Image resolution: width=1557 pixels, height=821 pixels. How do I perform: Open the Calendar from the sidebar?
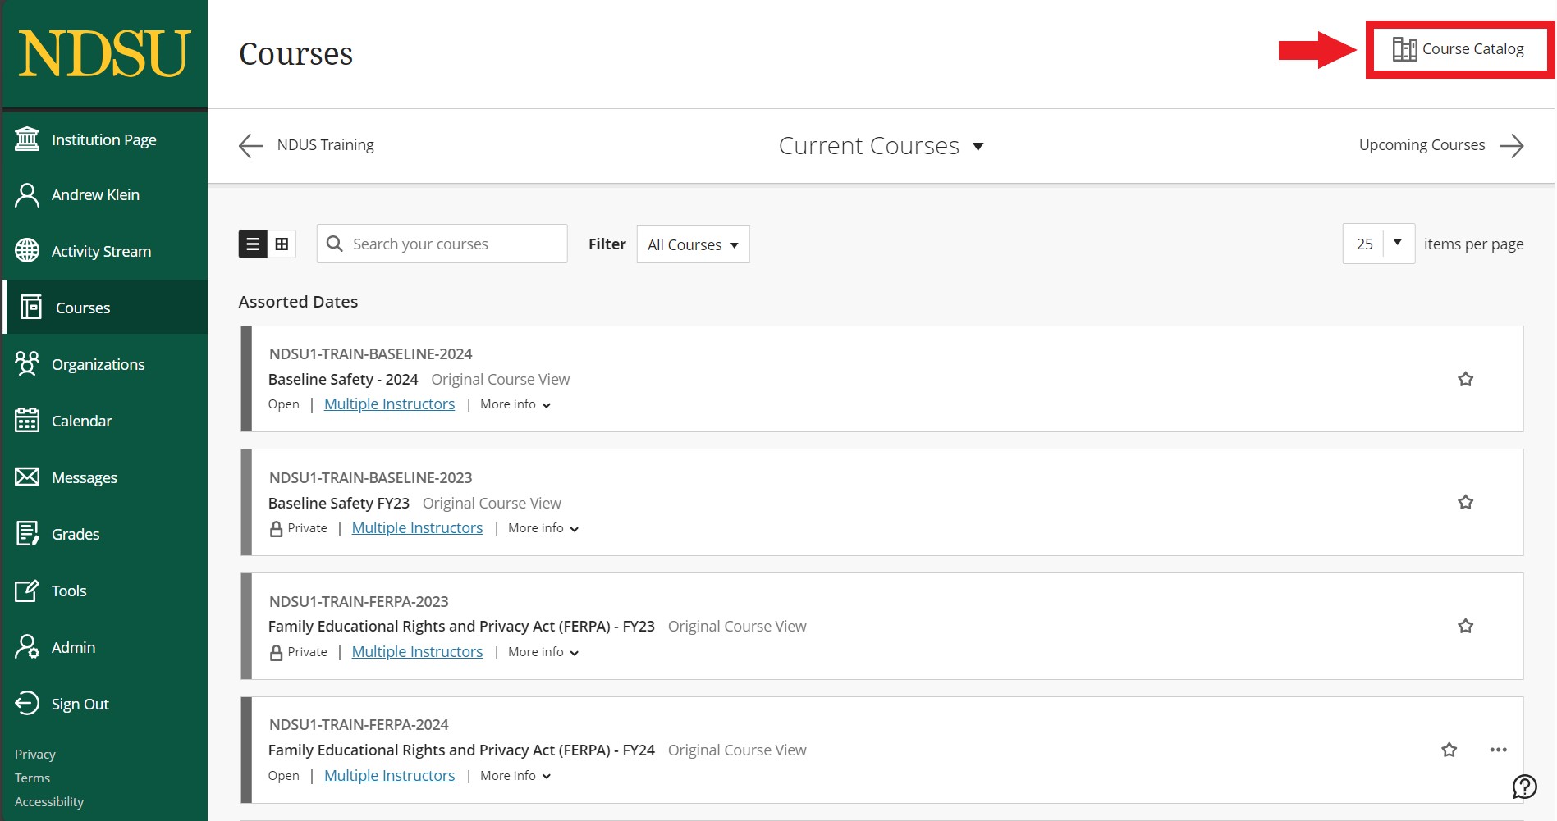click(81, 421)
